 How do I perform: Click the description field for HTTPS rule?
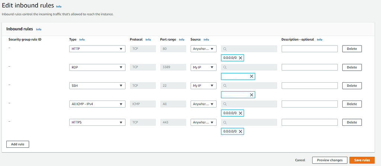[x=310, y=122]
